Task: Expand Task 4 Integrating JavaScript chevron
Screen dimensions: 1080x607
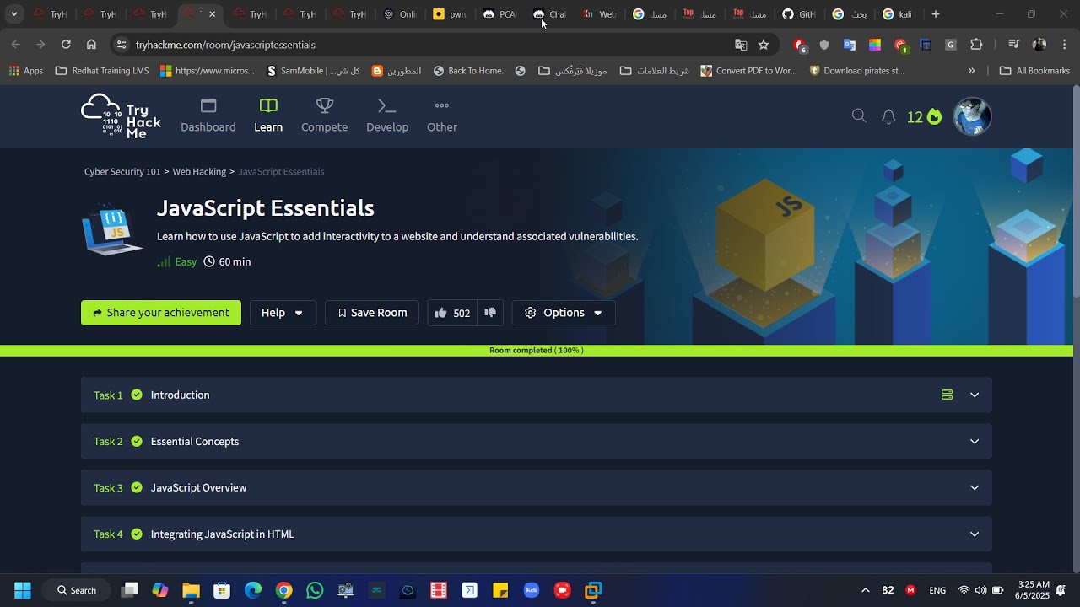Action: click(x=975, y=534)
